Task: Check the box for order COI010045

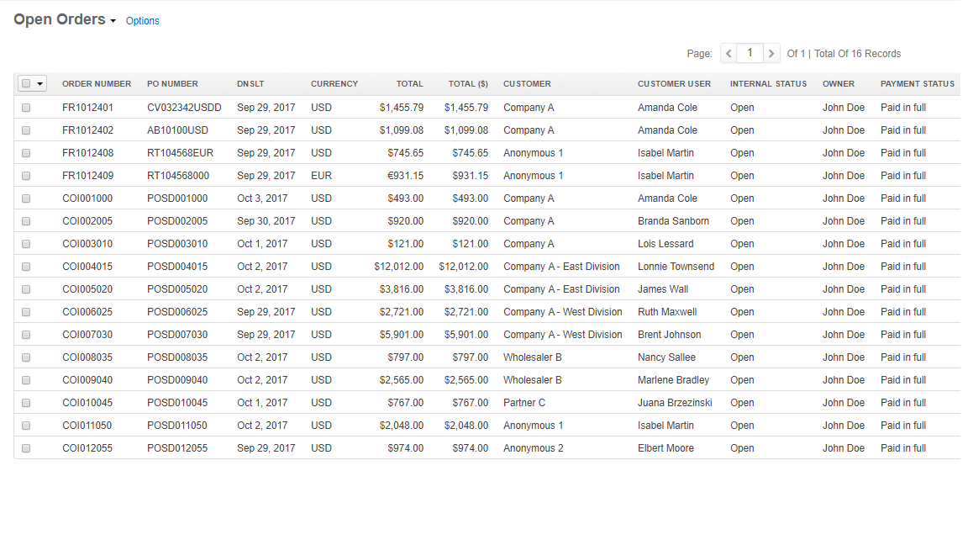Action: (x=26, y=403)
